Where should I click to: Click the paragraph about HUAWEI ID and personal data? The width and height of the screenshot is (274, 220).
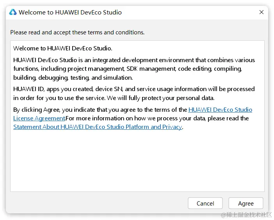pyautogui.click(x=134, y=93)
